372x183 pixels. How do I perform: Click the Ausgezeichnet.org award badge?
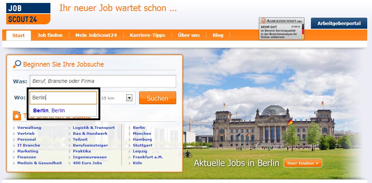coord(281,28)
